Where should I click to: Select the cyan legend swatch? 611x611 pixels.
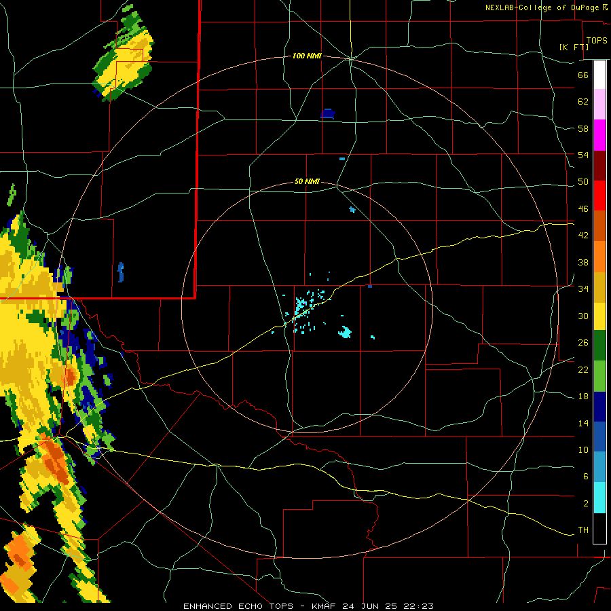point(599,498)
